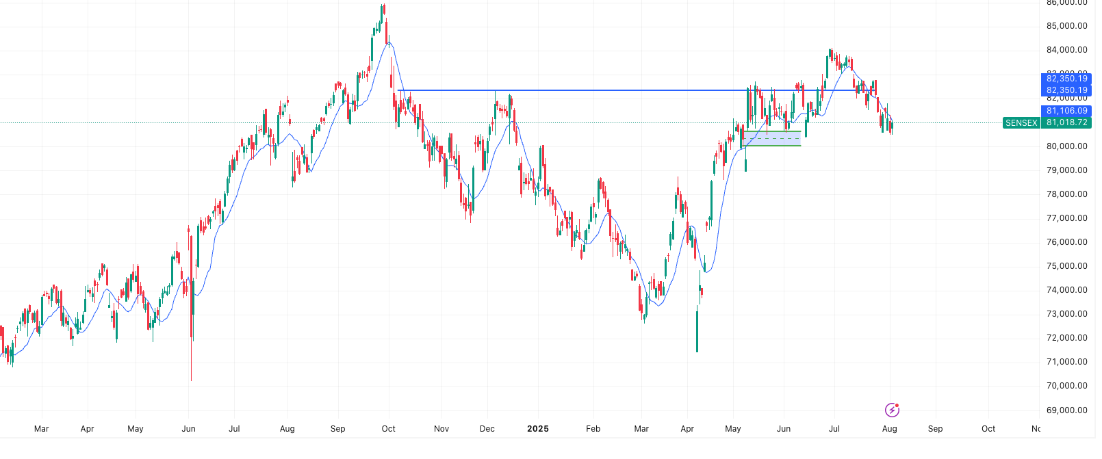Click the 77,000.00 price axis label
This screenshot has width=1102, height=459.
click(x=1066, y=218)
